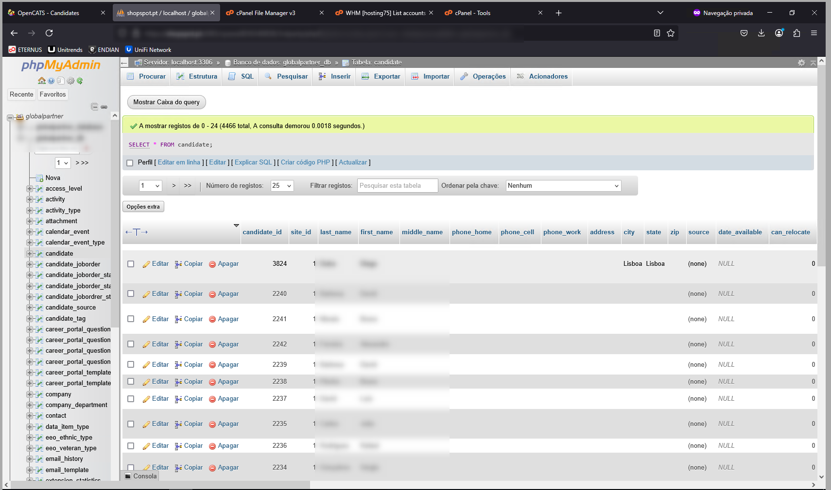The height and width of the screenshot is (490, 831).
Task: Select checkbox for row 3824
Action: [x=131, y=264]
